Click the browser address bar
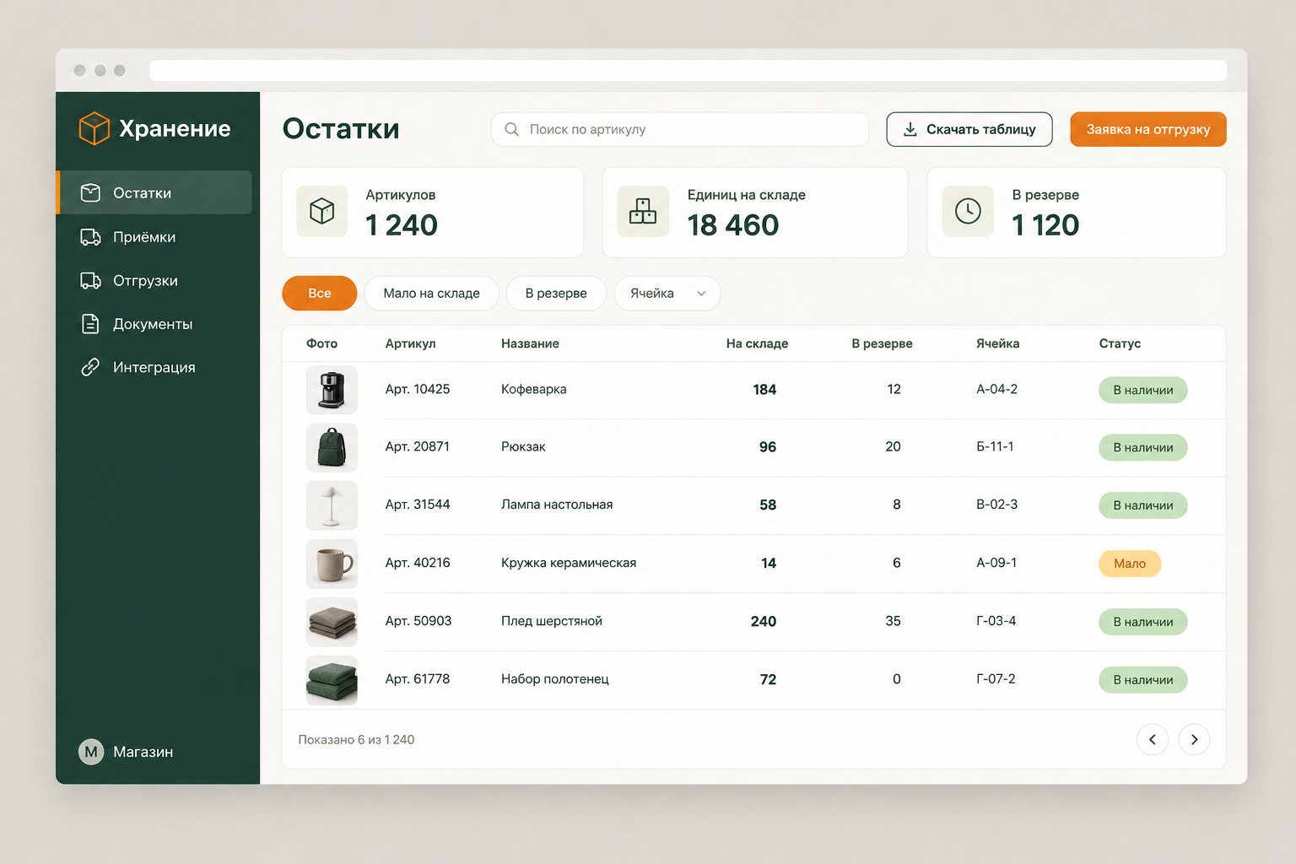 tap(688, 70)
